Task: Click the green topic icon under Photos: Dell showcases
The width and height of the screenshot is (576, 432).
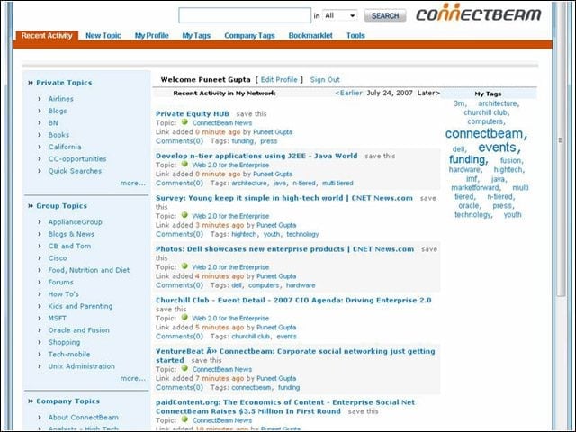Action: point(184,266)
